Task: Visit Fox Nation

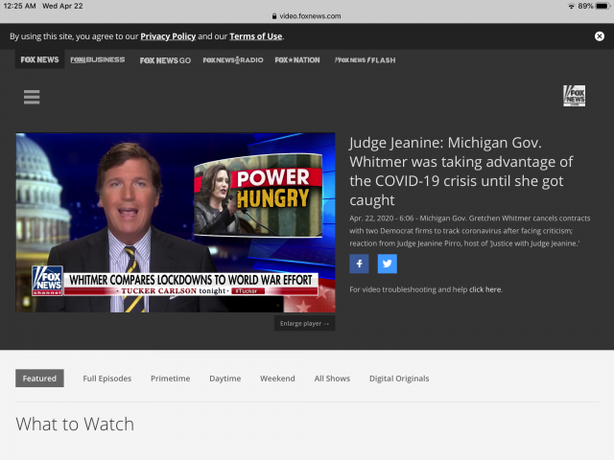Action: [x=297, y=59]
